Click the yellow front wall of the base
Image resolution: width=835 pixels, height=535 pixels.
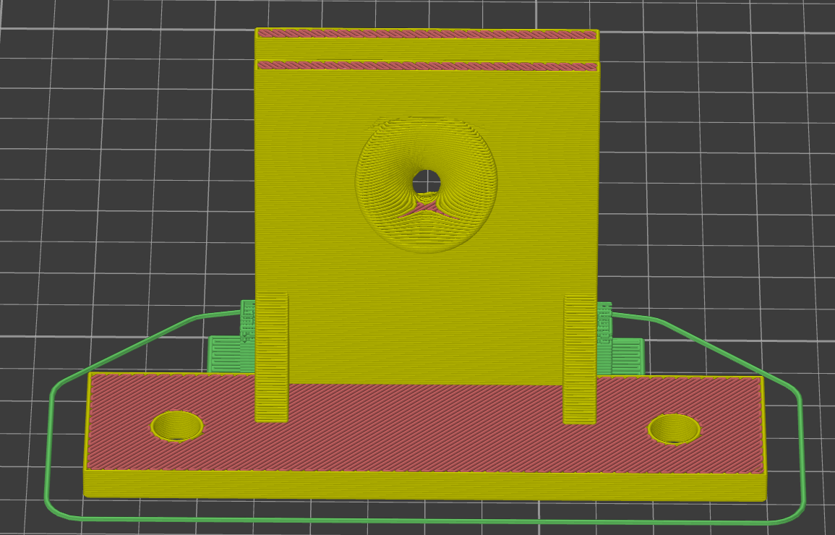[x=425, y=485]
